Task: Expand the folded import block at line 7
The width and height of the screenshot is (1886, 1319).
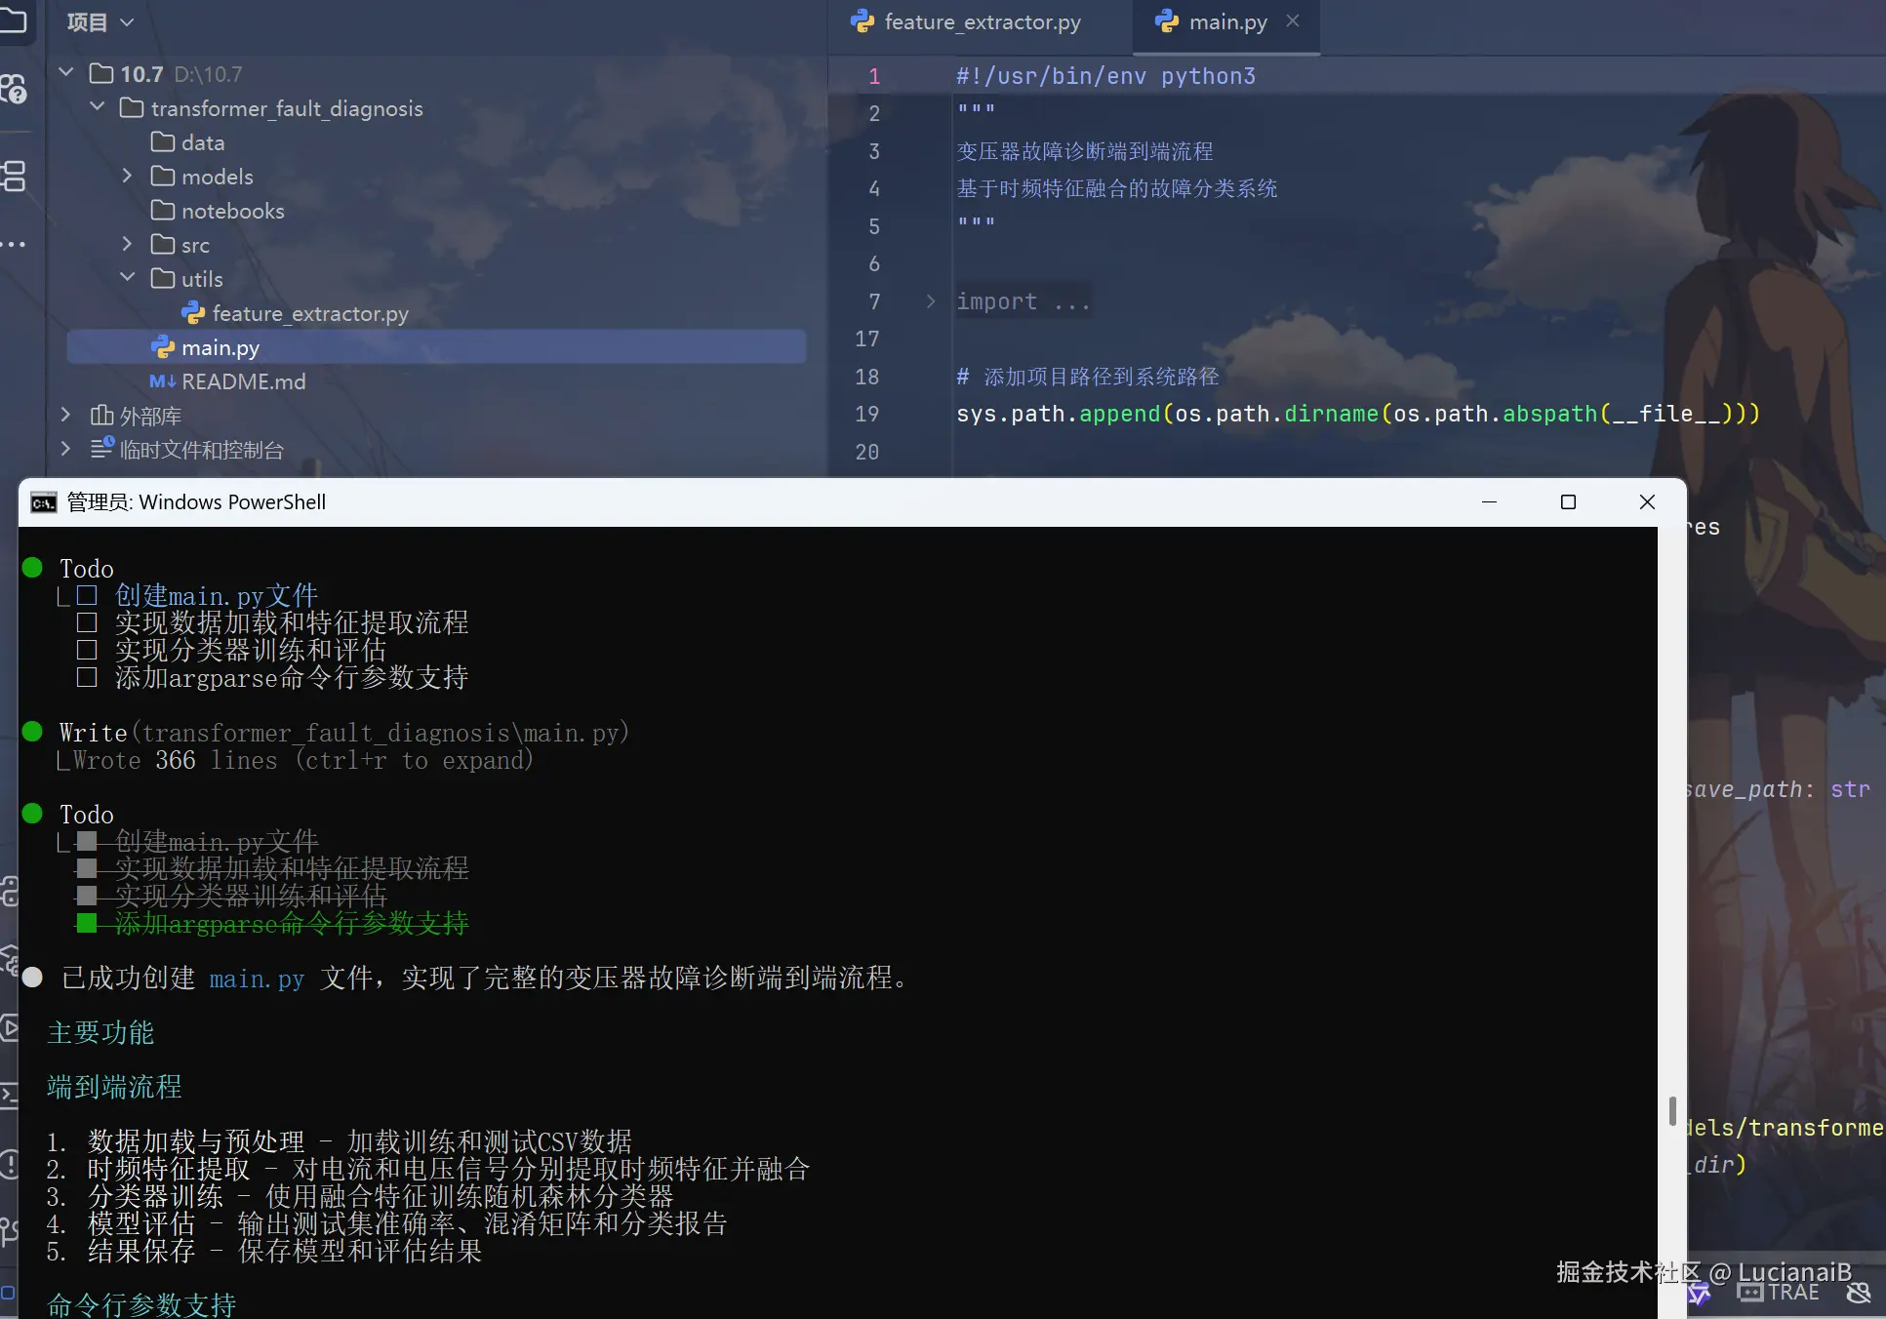Action: pos(930,301)
